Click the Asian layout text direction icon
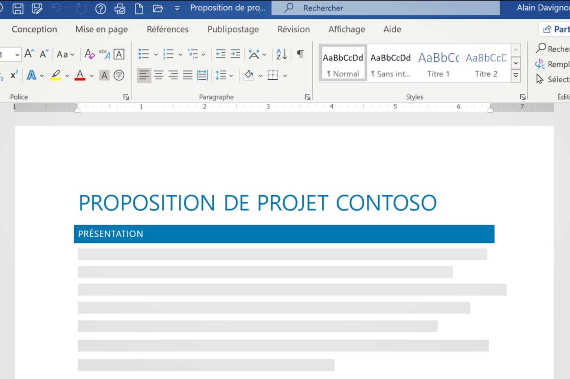The height and width of the screenshot is (379, 570). coord(254,54)
